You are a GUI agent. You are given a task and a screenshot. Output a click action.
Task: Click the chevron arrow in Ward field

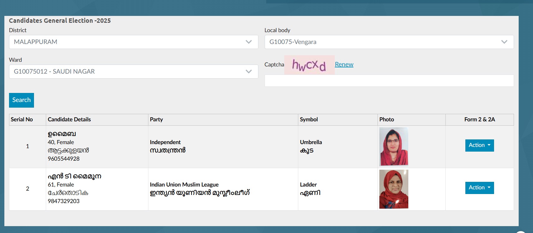(248, 71)
